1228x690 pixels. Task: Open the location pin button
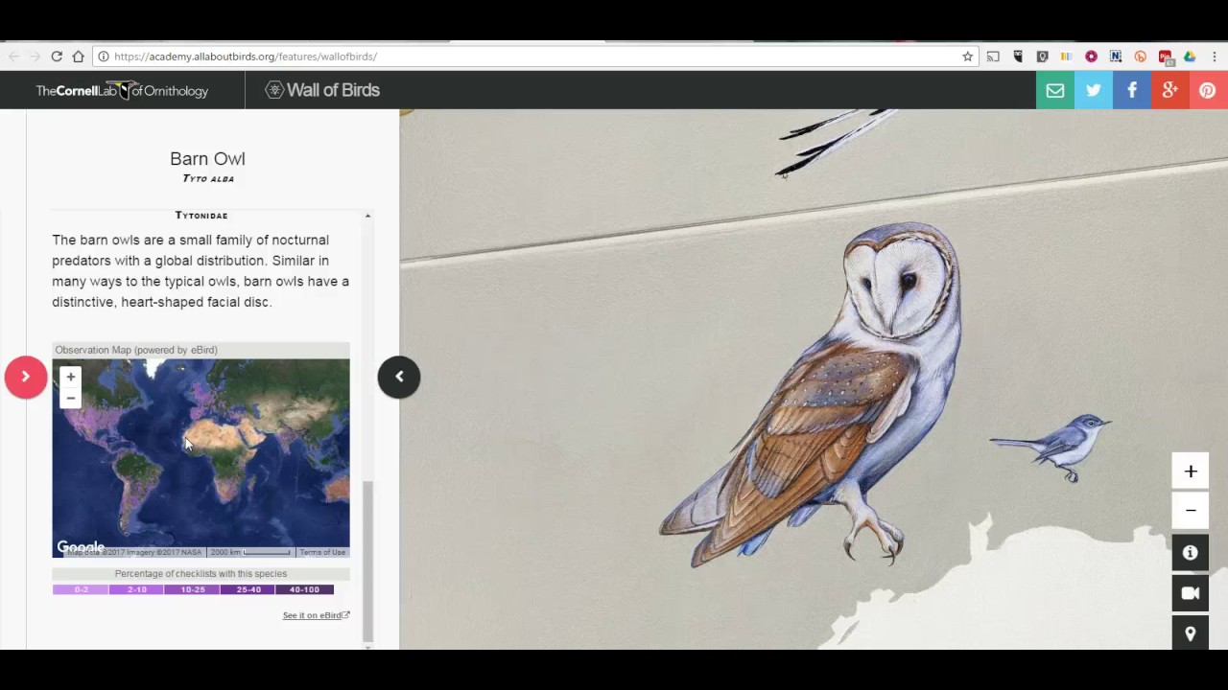point(1191,633)
